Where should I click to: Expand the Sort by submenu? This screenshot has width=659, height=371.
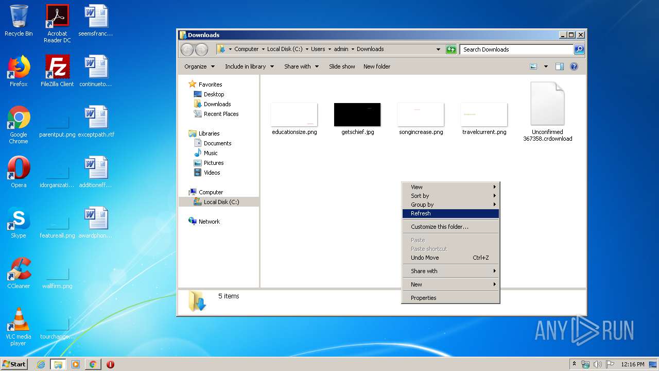pyautogui.click(x=450, y=196)
